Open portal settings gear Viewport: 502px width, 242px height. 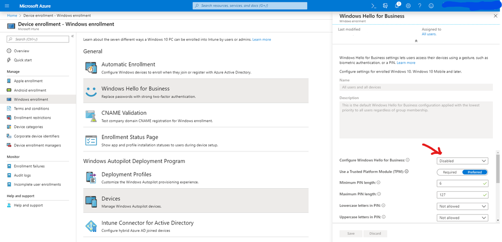[x=408, y=6]
